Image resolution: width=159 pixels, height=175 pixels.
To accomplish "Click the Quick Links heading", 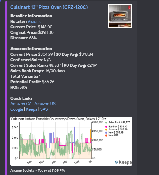I will tap(21, 98).
